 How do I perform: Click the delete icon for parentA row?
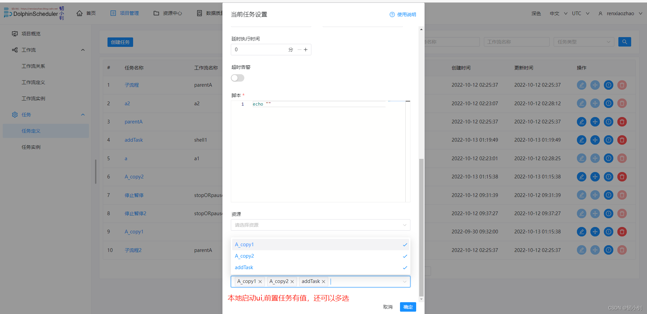click(x=622, y=122)
